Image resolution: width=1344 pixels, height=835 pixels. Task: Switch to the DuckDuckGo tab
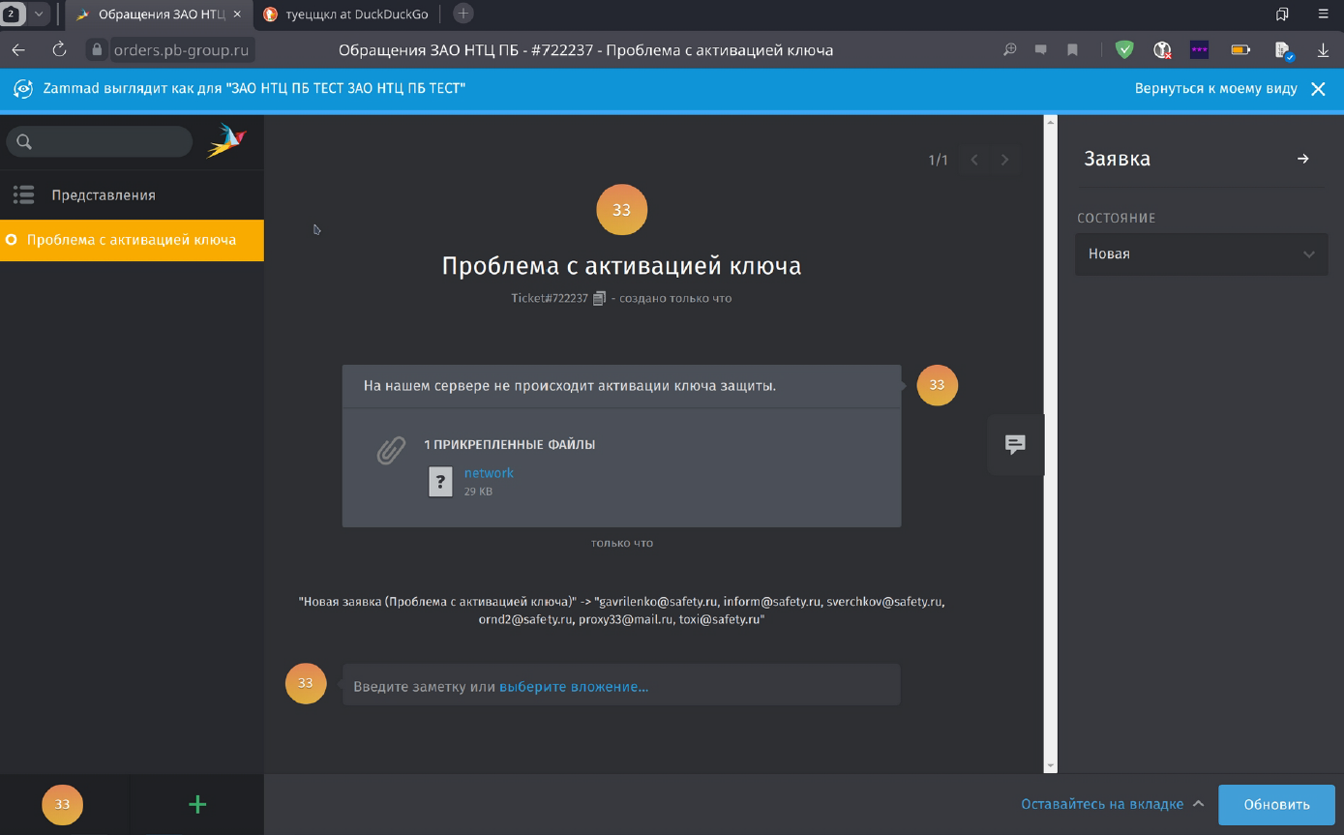(x=346, y=15)
